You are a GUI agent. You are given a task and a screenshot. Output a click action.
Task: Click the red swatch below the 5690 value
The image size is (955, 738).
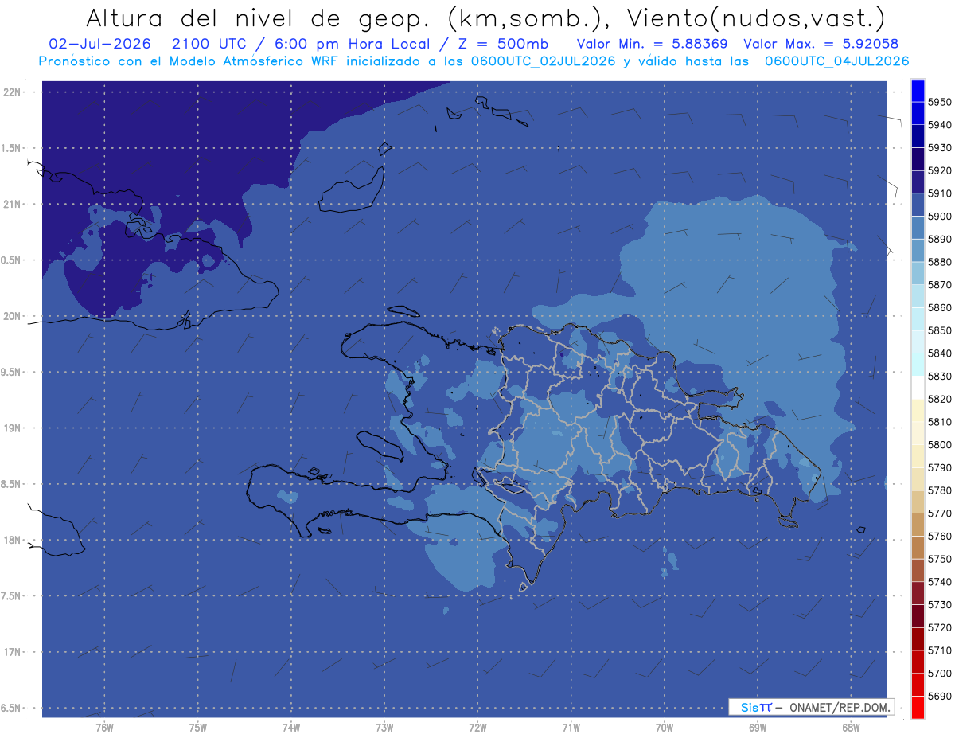917,707
